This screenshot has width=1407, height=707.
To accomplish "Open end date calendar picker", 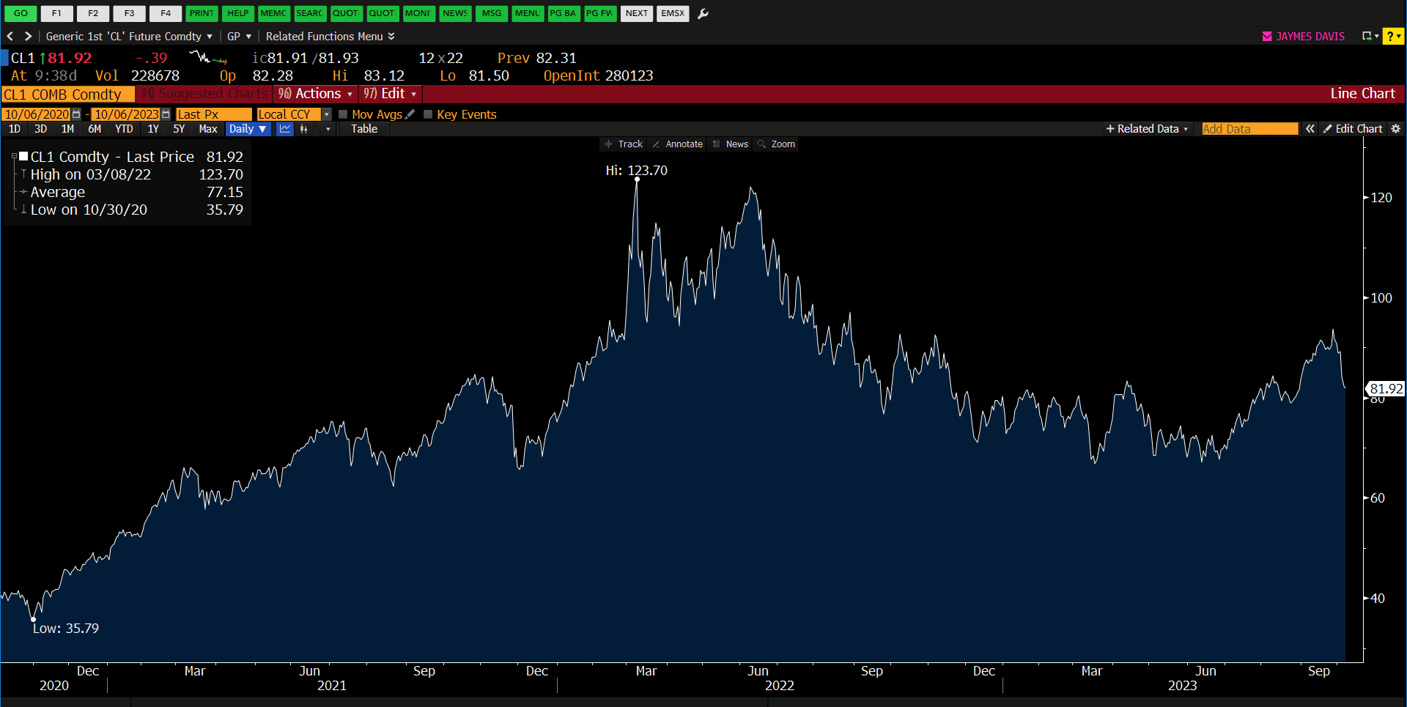I will [166, 114].
